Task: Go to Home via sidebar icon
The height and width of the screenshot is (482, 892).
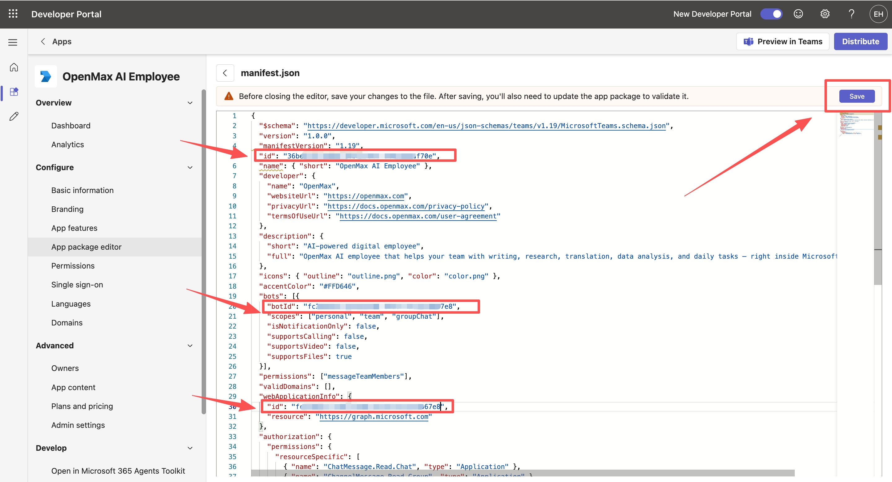Action: click(14, 67)
